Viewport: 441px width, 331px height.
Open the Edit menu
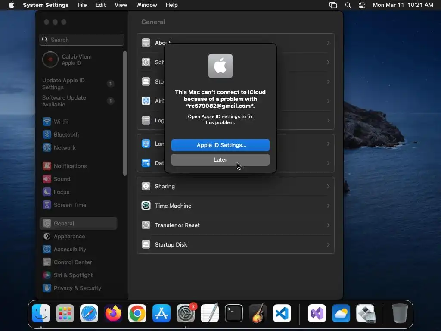[x=101, y=5]
